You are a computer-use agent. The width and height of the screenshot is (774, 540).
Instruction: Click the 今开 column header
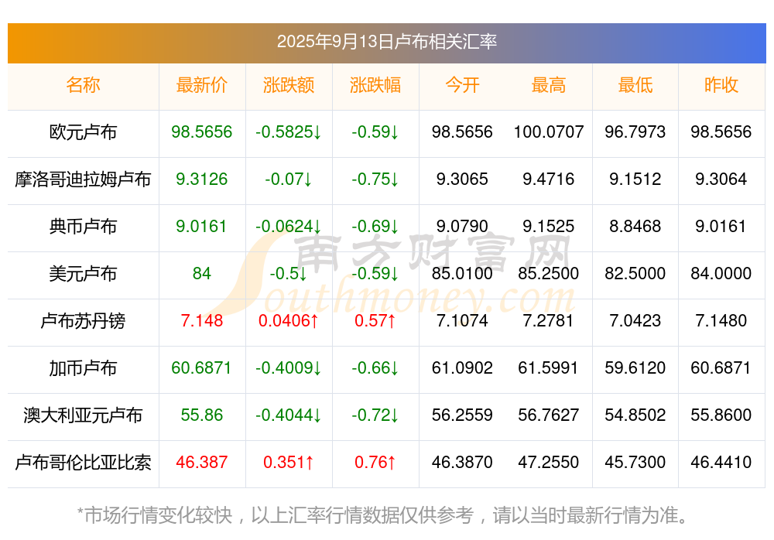click(462, 85)
